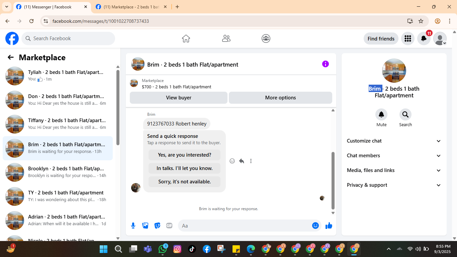Open the Chrome menu
The height and width of the screenshot is (257, 457).
coord(450,21)
